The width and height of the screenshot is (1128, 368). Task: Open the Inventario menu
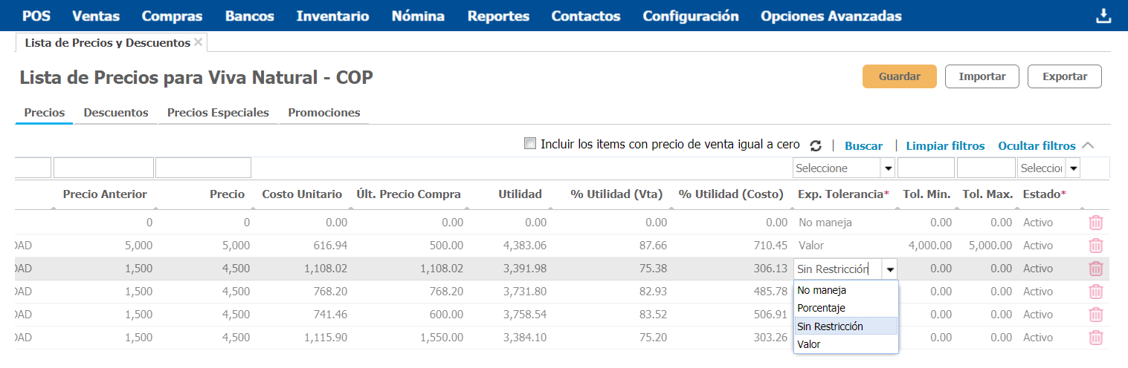tap(332, 16)
